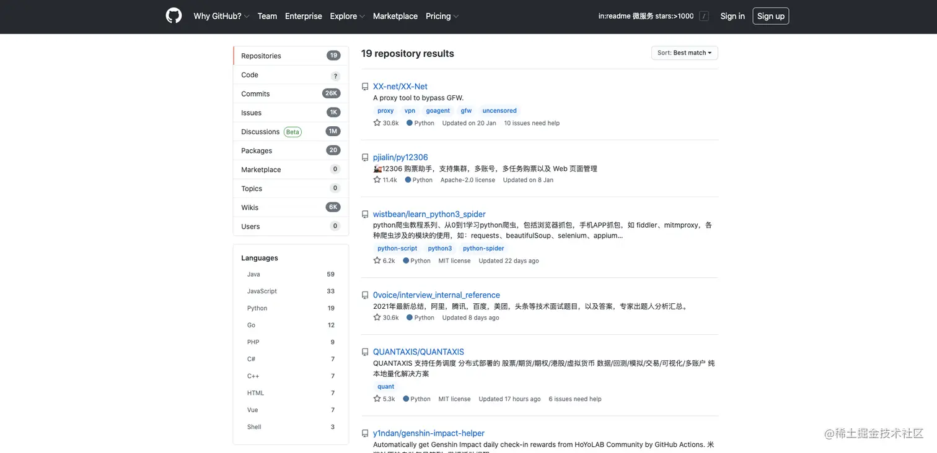Viewport: 937px width, 453px height.
Task: Click the repo icon beside y1ndan/genshin-impact-helper
Action: click(x=365, y=434)
